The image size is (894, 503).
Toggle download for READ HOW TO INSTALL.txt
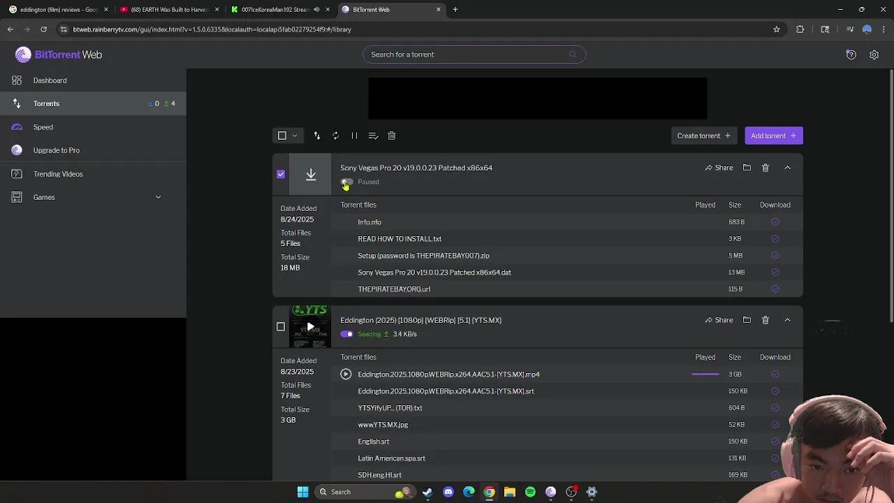click(775, 239)
